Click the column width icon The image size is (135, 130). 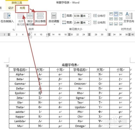point(64,22)
